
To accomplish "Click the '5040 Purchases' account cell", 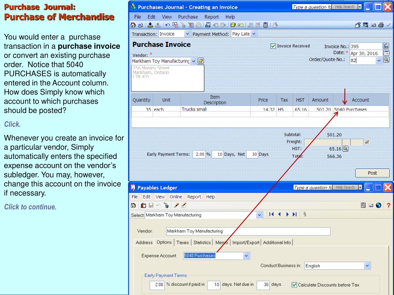I will click(361, 109).
